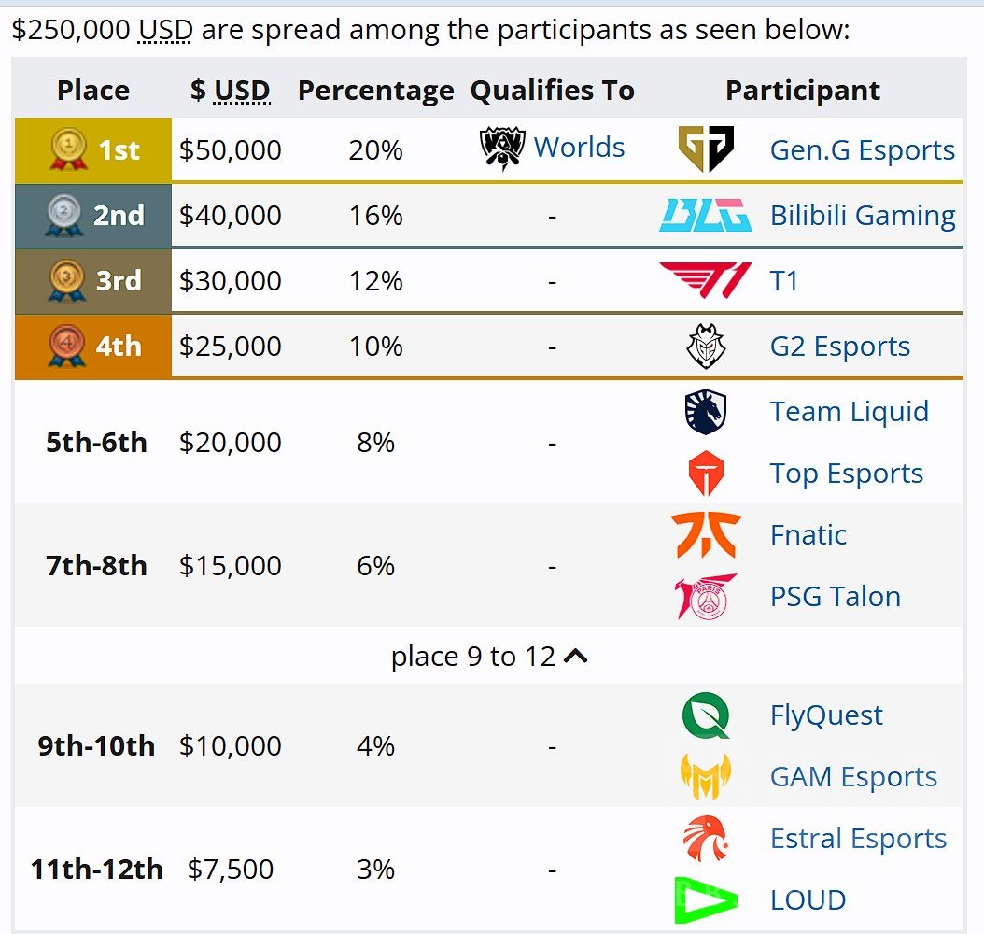Image resolution: width=984 pixels, height=934 pixels.
Task: Open the Worlds qualification link
Action: pyautogui.click(x=579, y=148)
